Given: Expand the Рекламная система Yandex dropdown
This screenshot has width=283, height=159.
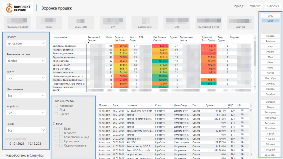Looking at the screenshot, I should [26, 61].
